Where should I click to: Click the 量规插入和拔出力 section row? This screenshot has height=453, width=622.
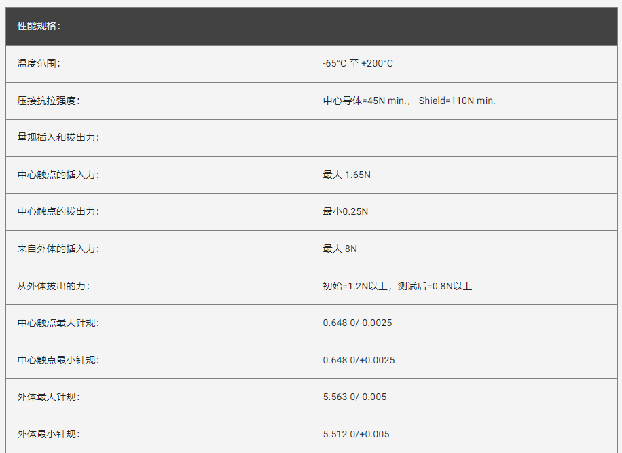click(58, 137)
